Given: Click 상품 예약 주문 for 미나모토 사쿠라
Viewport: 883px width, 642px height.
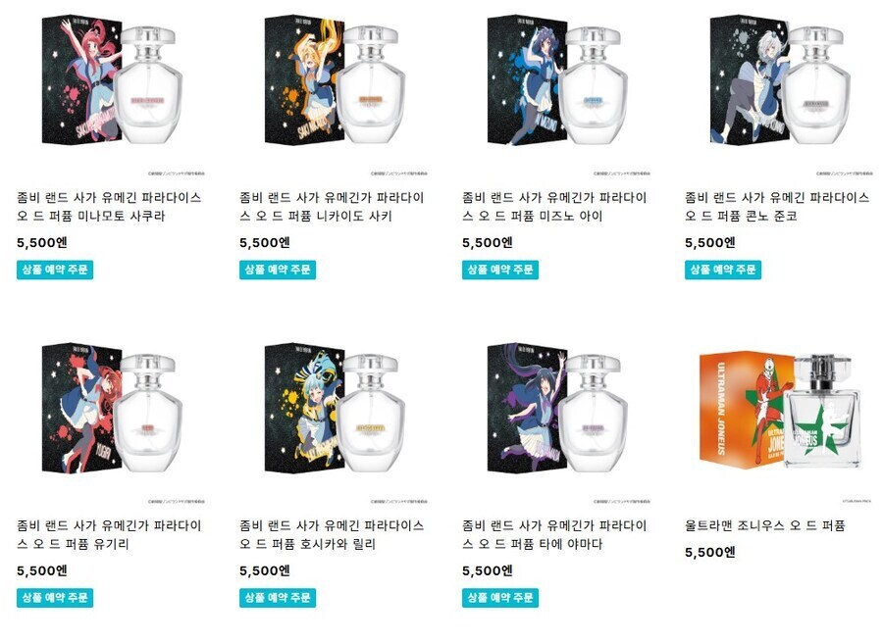Looking at the screenshot, I should click(55, 271).
